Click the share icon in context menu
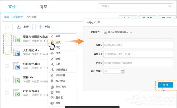The image size is (177, 108). [52, 37]
